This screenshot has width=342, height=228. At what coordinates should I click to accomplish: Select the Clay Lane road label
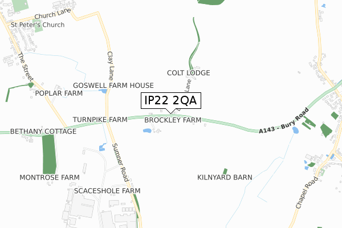click(111, 66)
